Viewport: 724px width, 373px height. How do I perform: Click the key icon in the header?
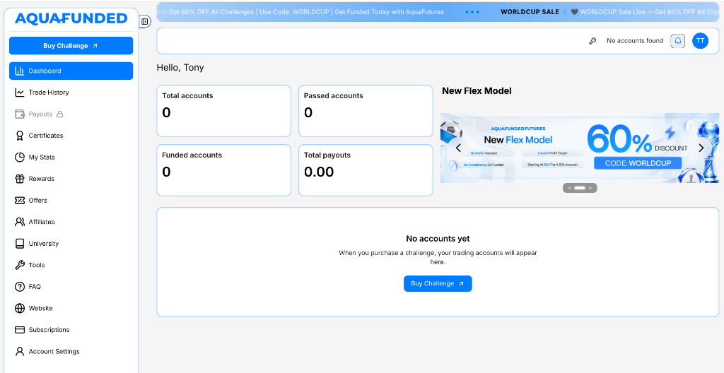tap(592, 41)
